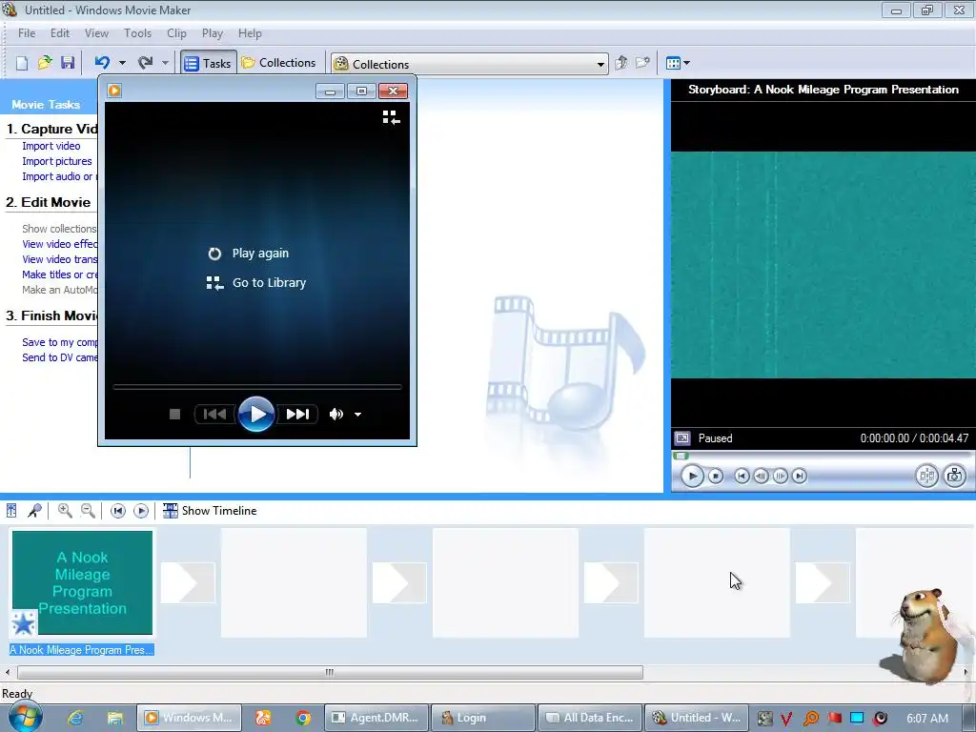Toggle the Tasks pane button
The height and width of the screenshot is (732, 976).
(x=209, y=63)
